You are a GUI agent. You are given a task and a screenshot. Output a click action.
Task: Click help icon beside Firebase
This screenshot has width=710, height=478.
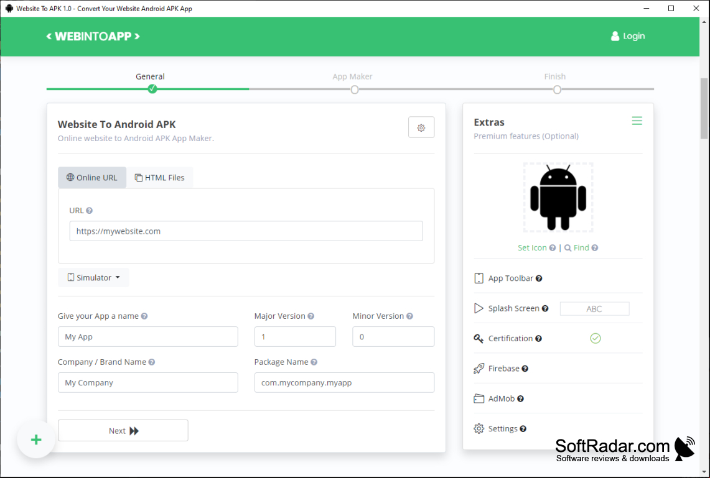tap(525, 369)
